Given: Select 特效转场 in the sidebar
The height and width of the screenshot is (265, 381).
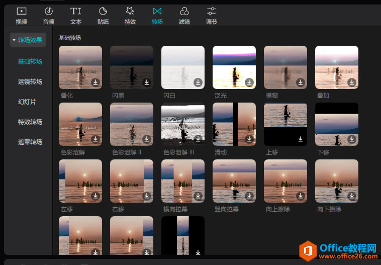Looking at the screenshot, I should 30,122.
